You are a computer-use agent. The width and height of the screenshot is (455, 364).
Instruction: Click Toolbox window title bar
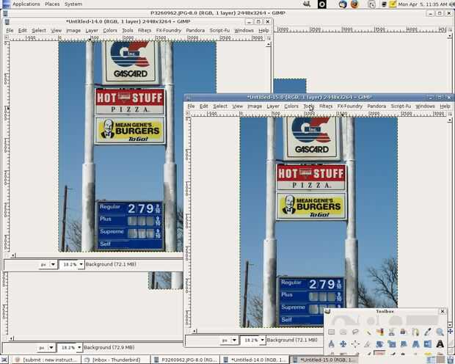click(x=385, y=311)
